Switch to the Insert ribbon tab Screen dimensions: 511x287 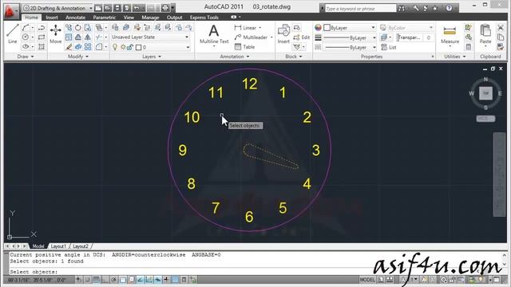pos(52,18)
